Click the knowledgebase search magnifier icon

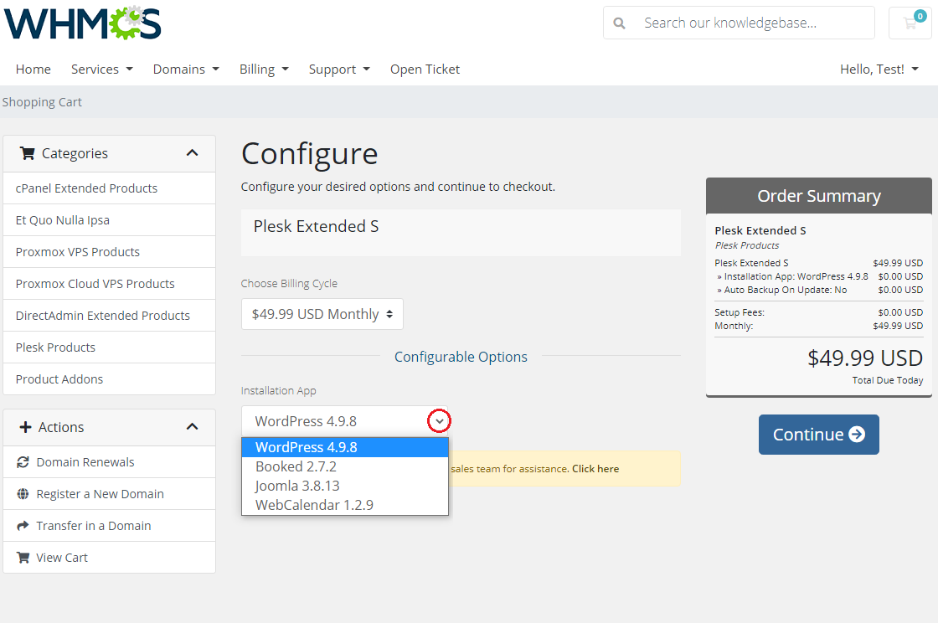(619, 23)
